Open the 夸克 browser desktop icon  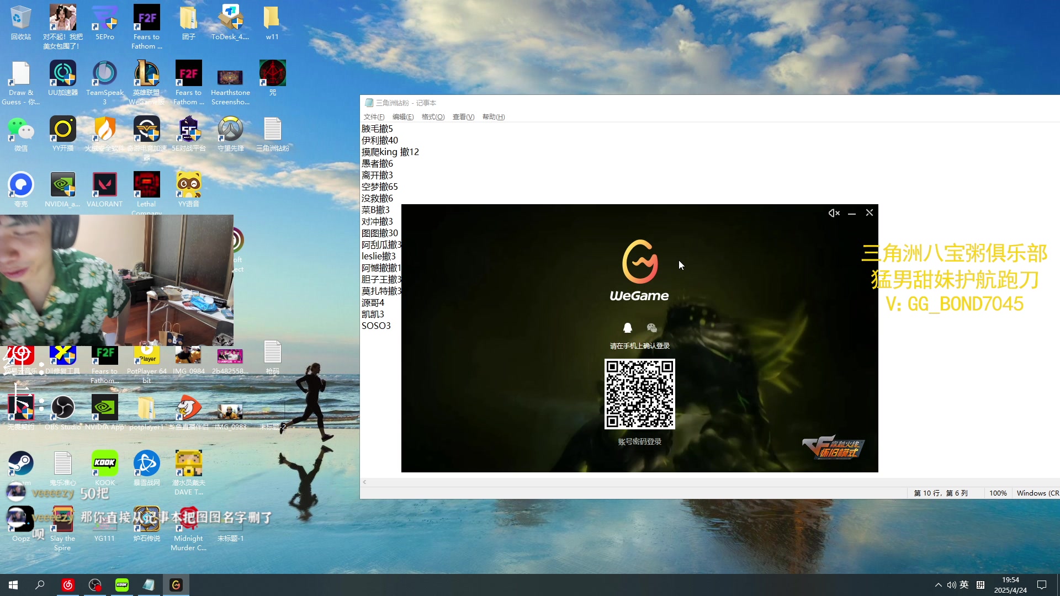[x=21, y=190]
